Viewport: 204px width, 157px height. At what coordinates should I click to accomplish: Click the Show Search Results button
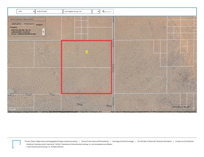181,107
